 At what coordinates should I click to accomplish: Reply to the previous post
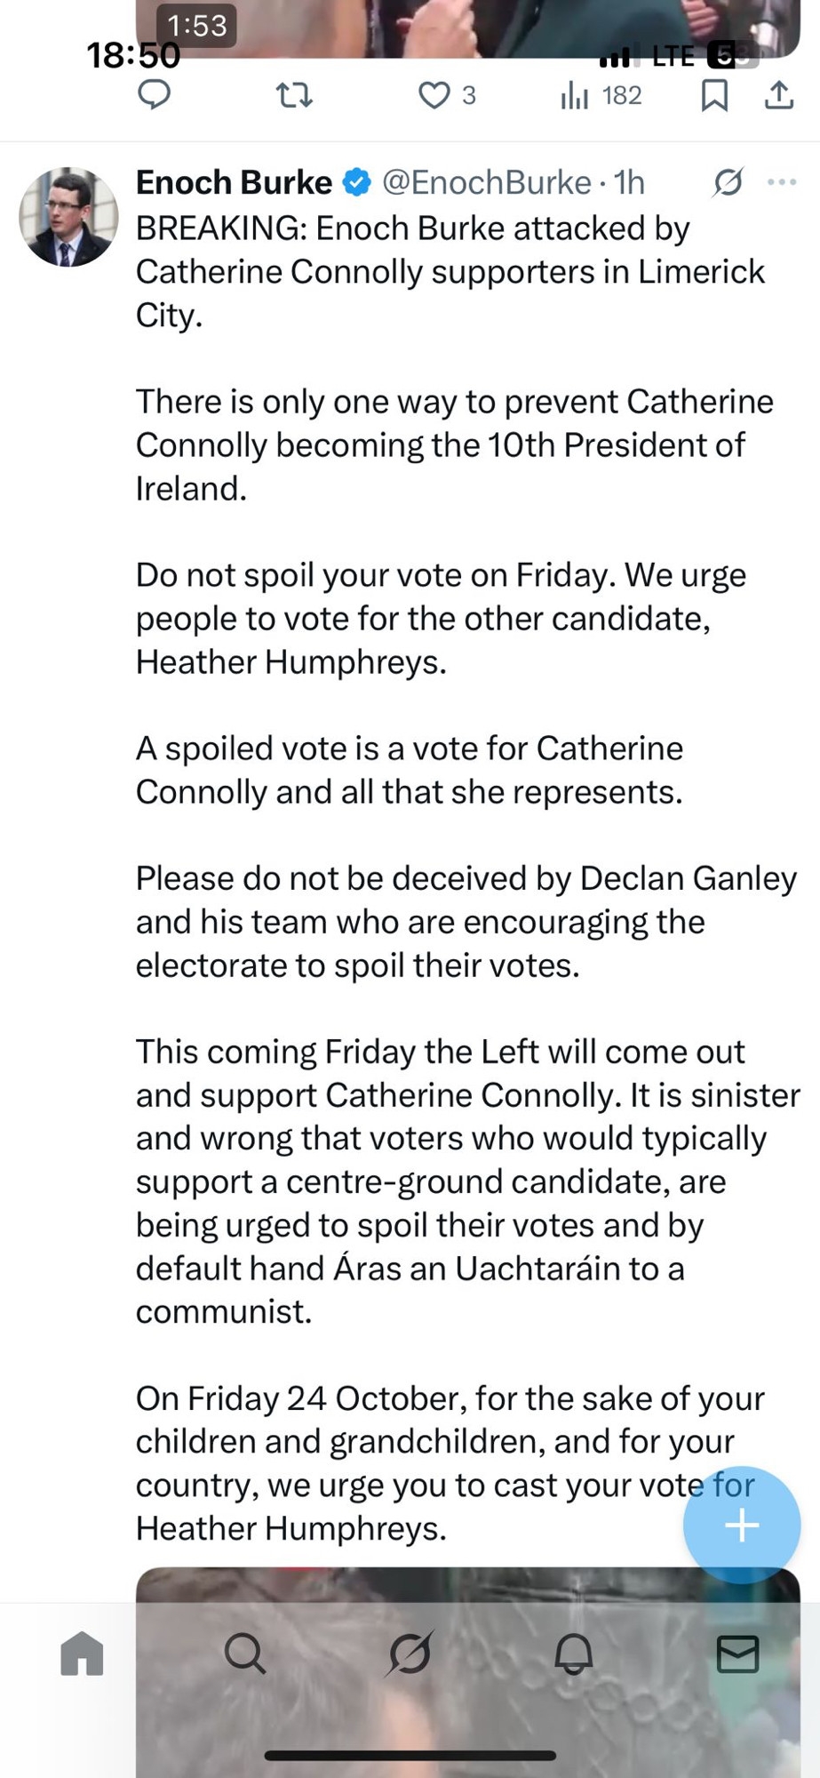coord(155,94)
